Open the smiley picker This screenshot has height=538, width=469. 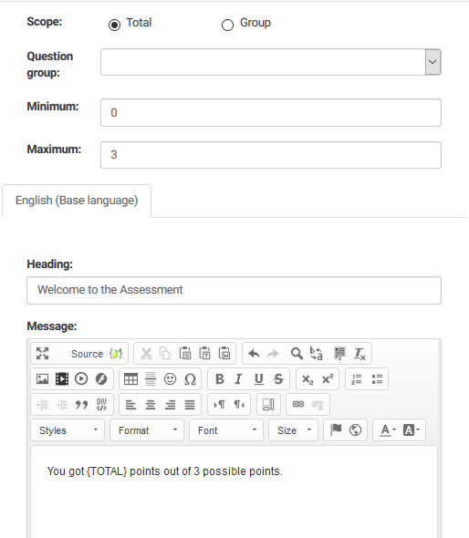[x=170, y=378]
